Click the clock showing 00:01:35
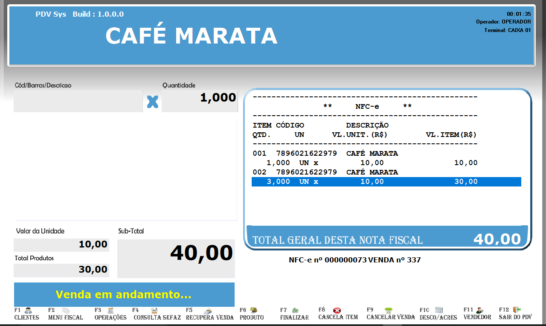546x326 pixels. 519,14
